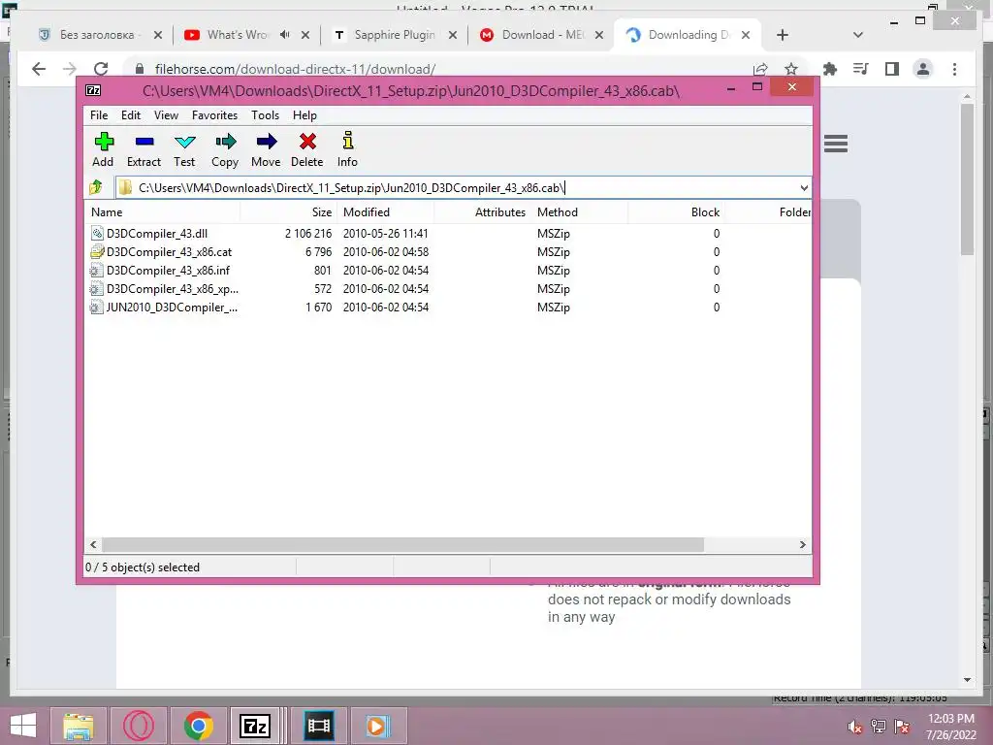Open media player taskbar icon
Screen dimensions: 993x745
coord(378,726)
